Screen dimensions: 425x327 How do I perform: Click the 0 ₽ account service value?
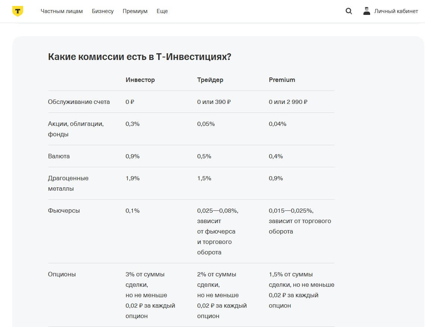pyautogui.click(x=130, y=102)
